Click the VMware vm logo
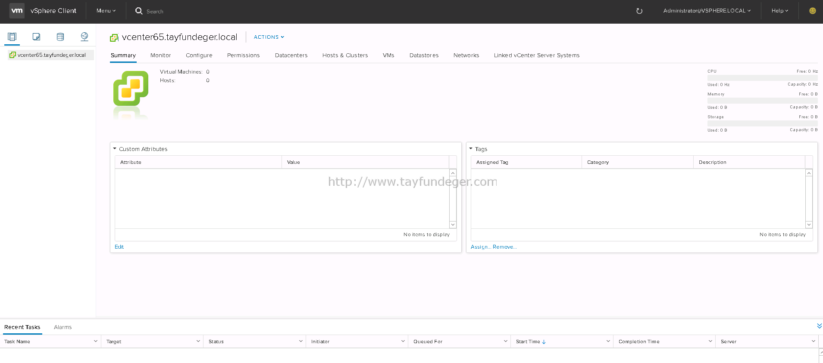Image resolution: width=823 pixels, height=363 pixels. [x=17, y=11]
